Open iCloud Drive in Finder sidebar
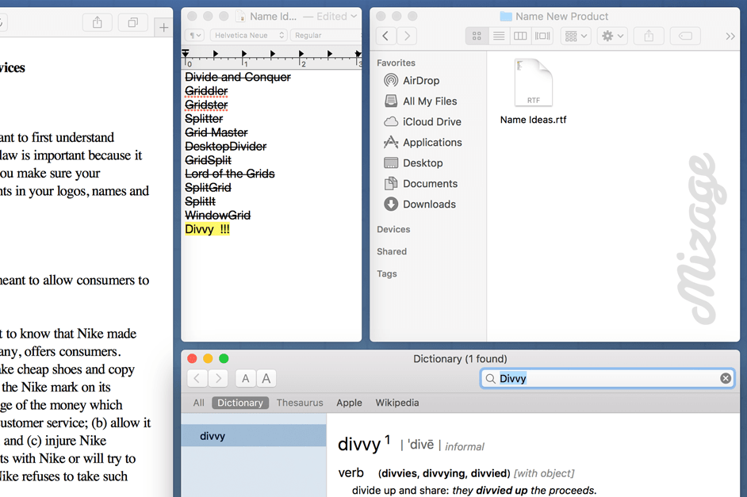Image resolution: width=747 pixels, height=497 pixels. [422, 122]
